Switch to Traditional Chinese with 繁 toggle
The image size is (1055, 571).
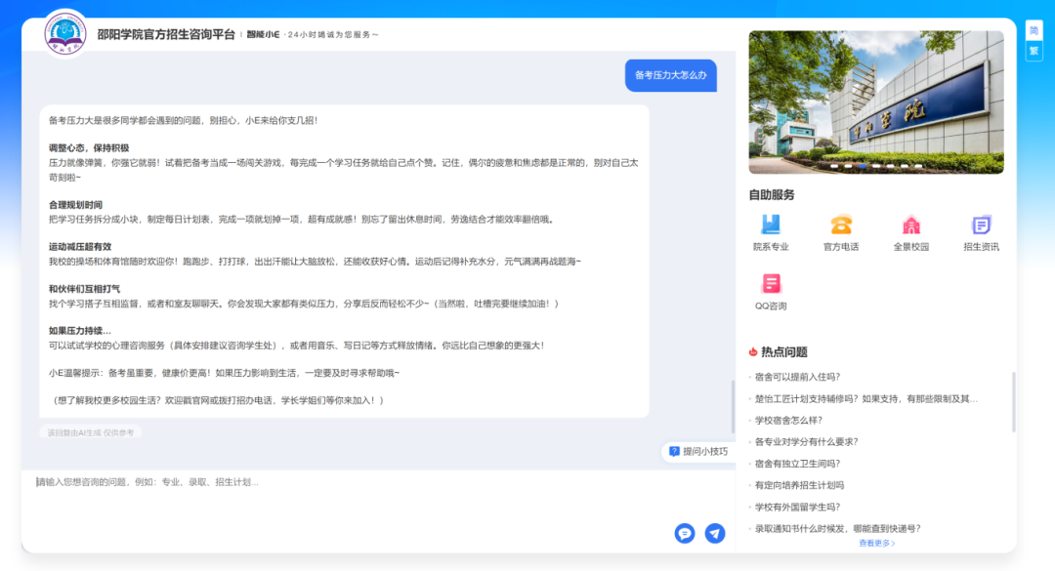(1034, 51)
